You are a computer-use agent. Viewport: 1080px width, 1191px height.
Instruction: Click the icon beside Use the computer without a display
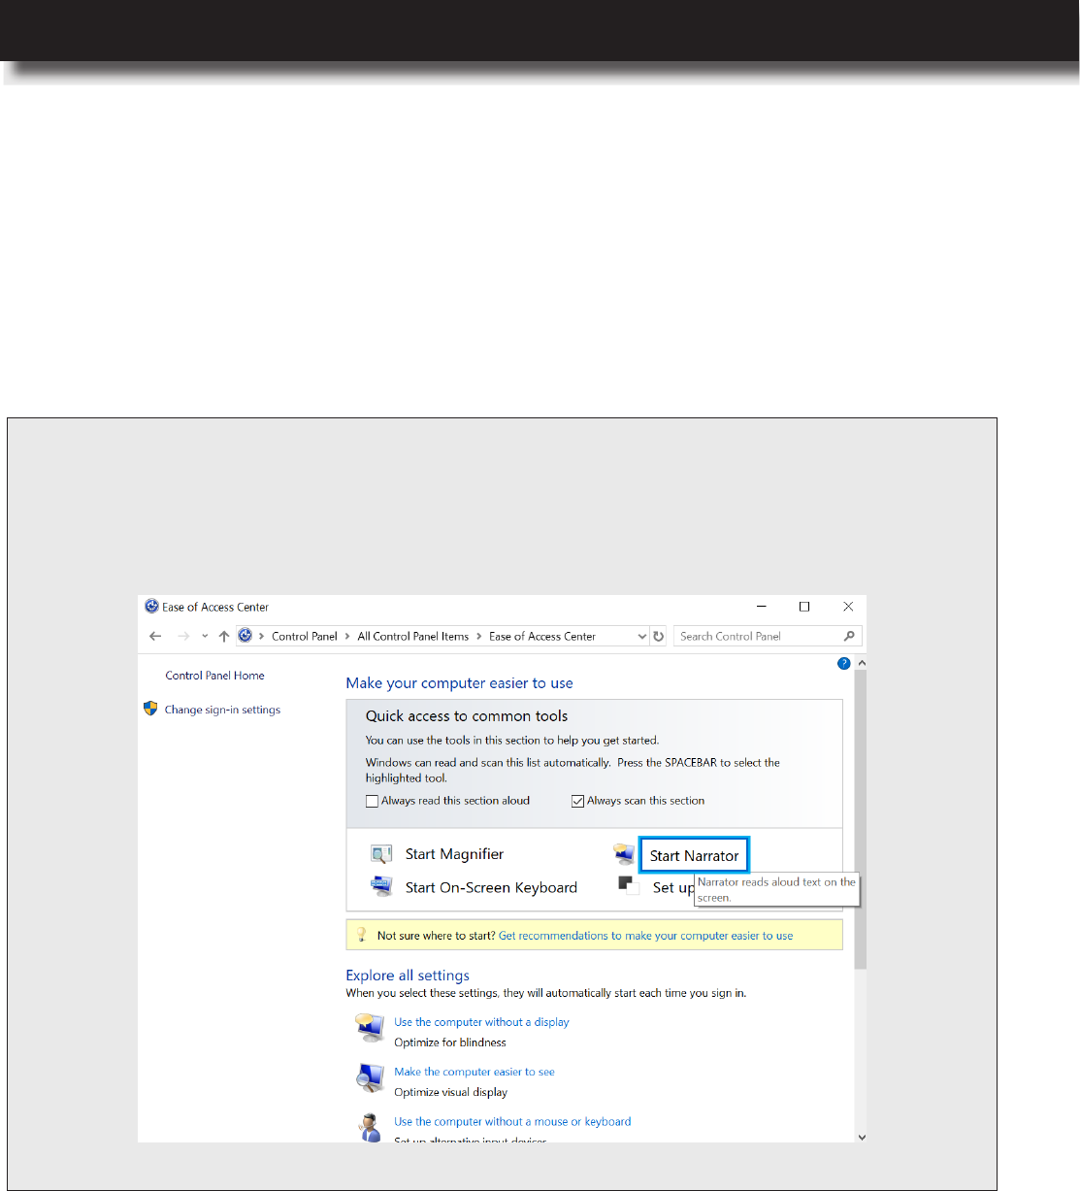[x=370, y=1027]
